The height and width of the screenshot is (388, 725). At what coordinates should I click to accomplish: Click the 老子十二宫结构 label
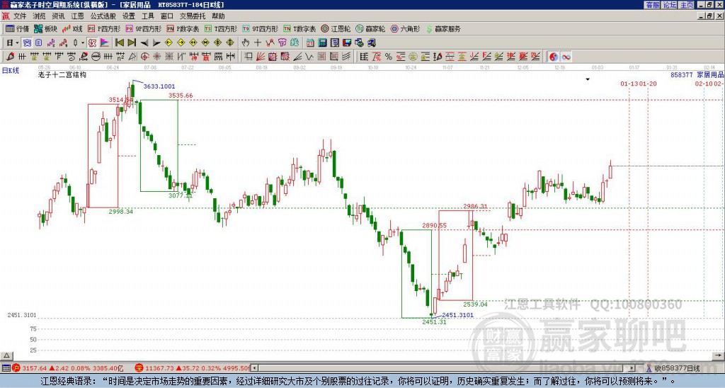62,74
